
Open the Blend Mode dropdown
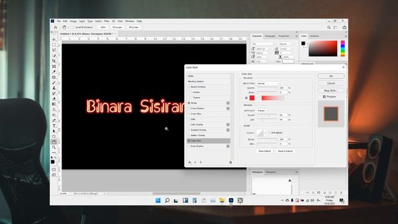coord(268,83)
